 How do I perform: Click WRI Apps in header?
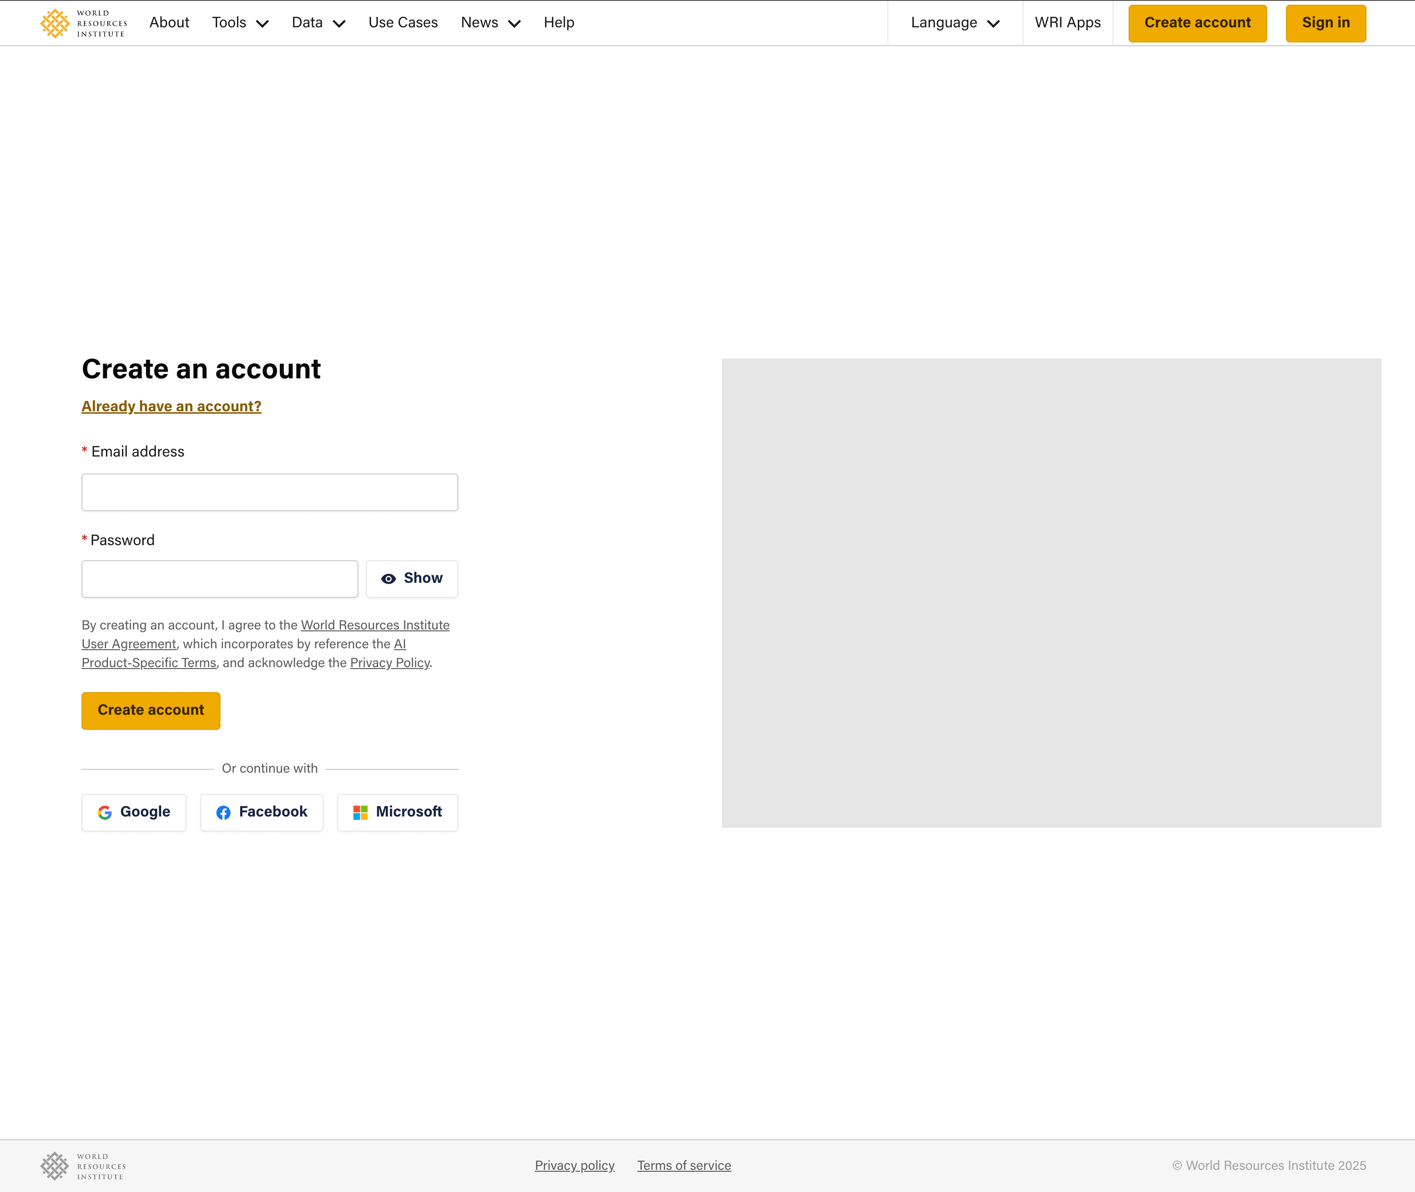click(1067, 23)
